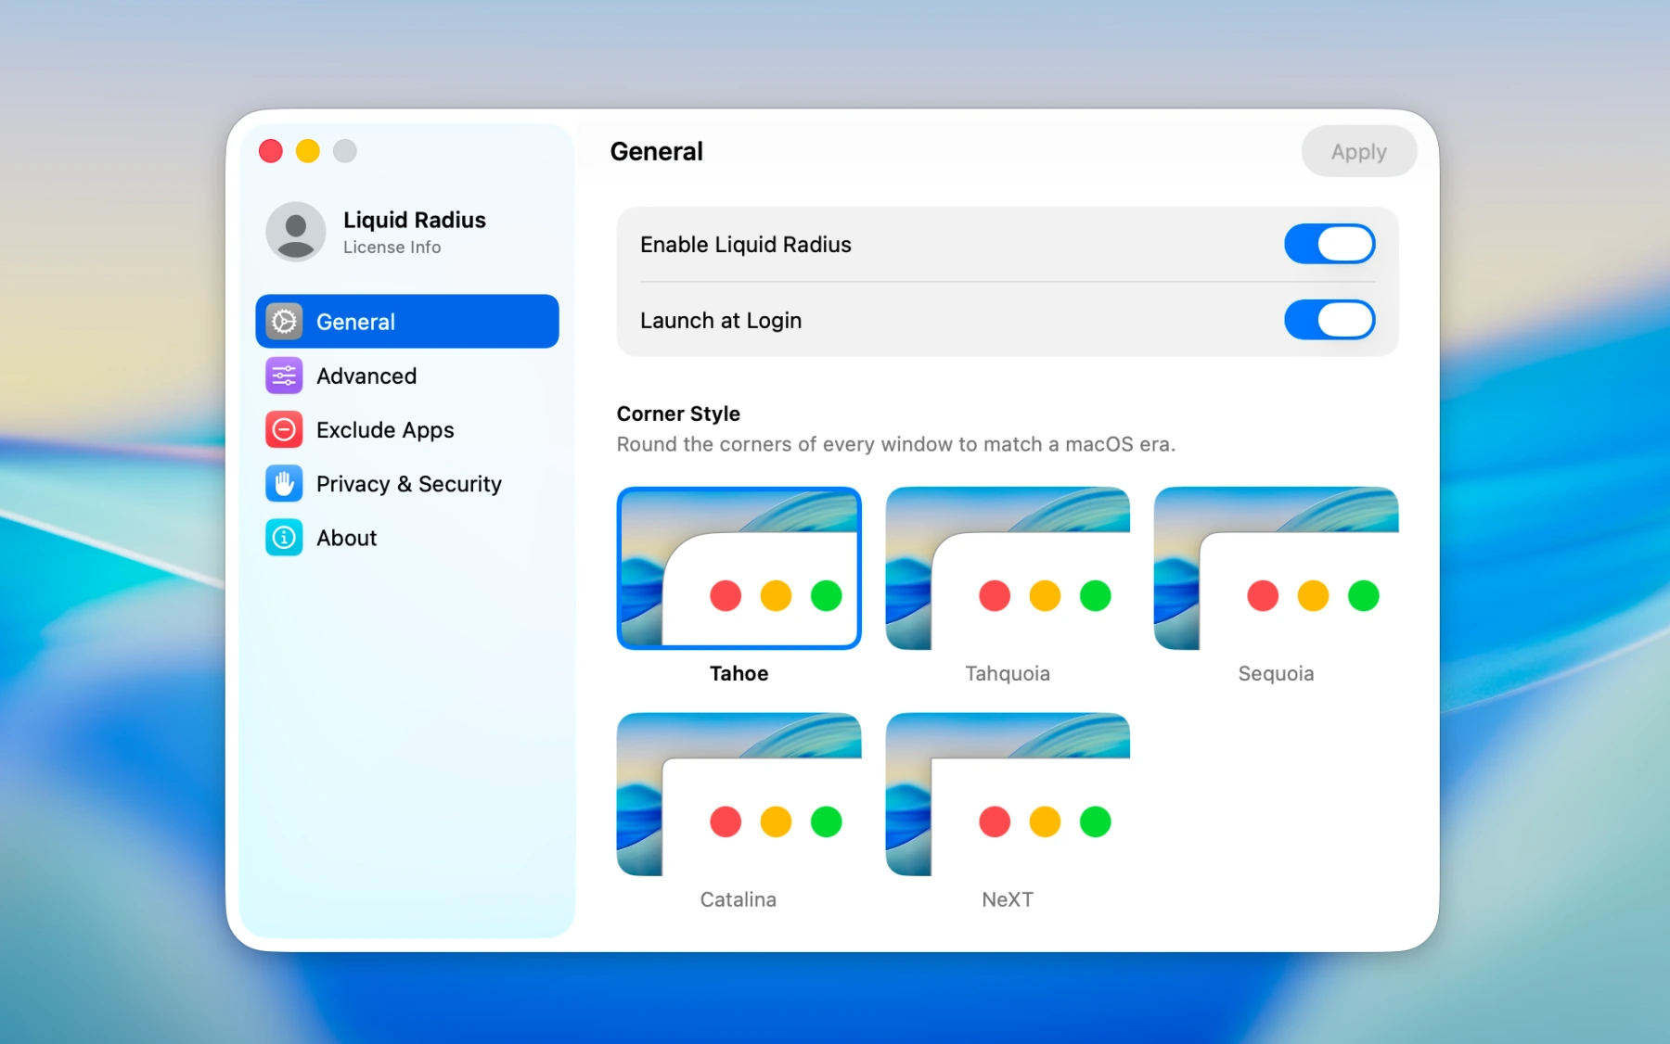Minimize window with yellow button

(308, 151)
